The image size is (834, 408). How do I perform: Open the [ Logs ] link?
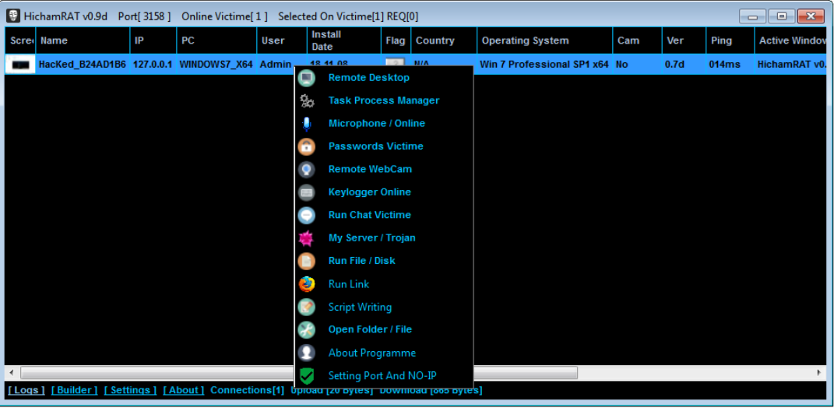pyautogui.click(x=26, y=390)
